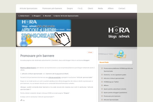Select the 2. Bloggeri tab

[36, 16]
